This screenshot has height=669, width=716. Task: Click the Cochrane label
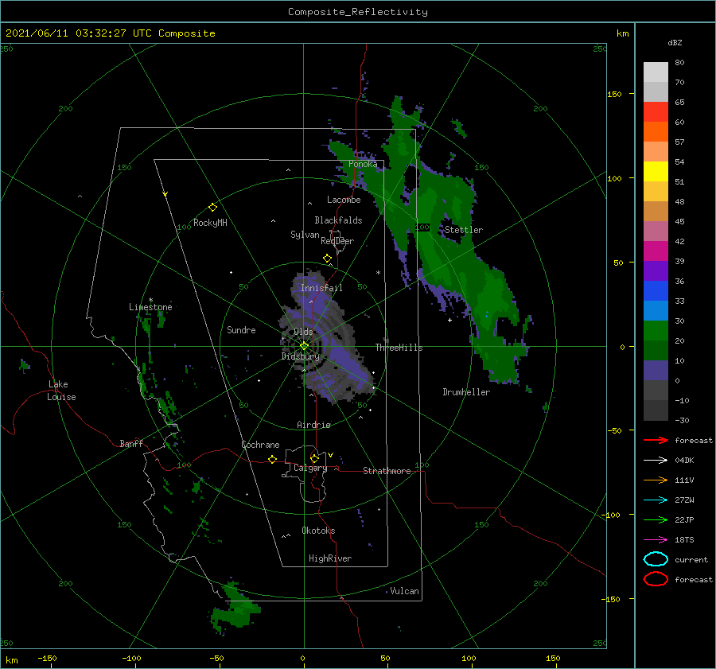(260, 445)
